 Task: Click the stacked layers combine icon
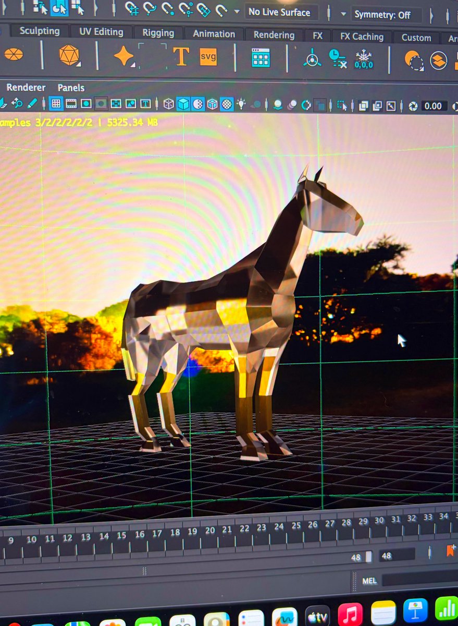click(x=439, y=61)
